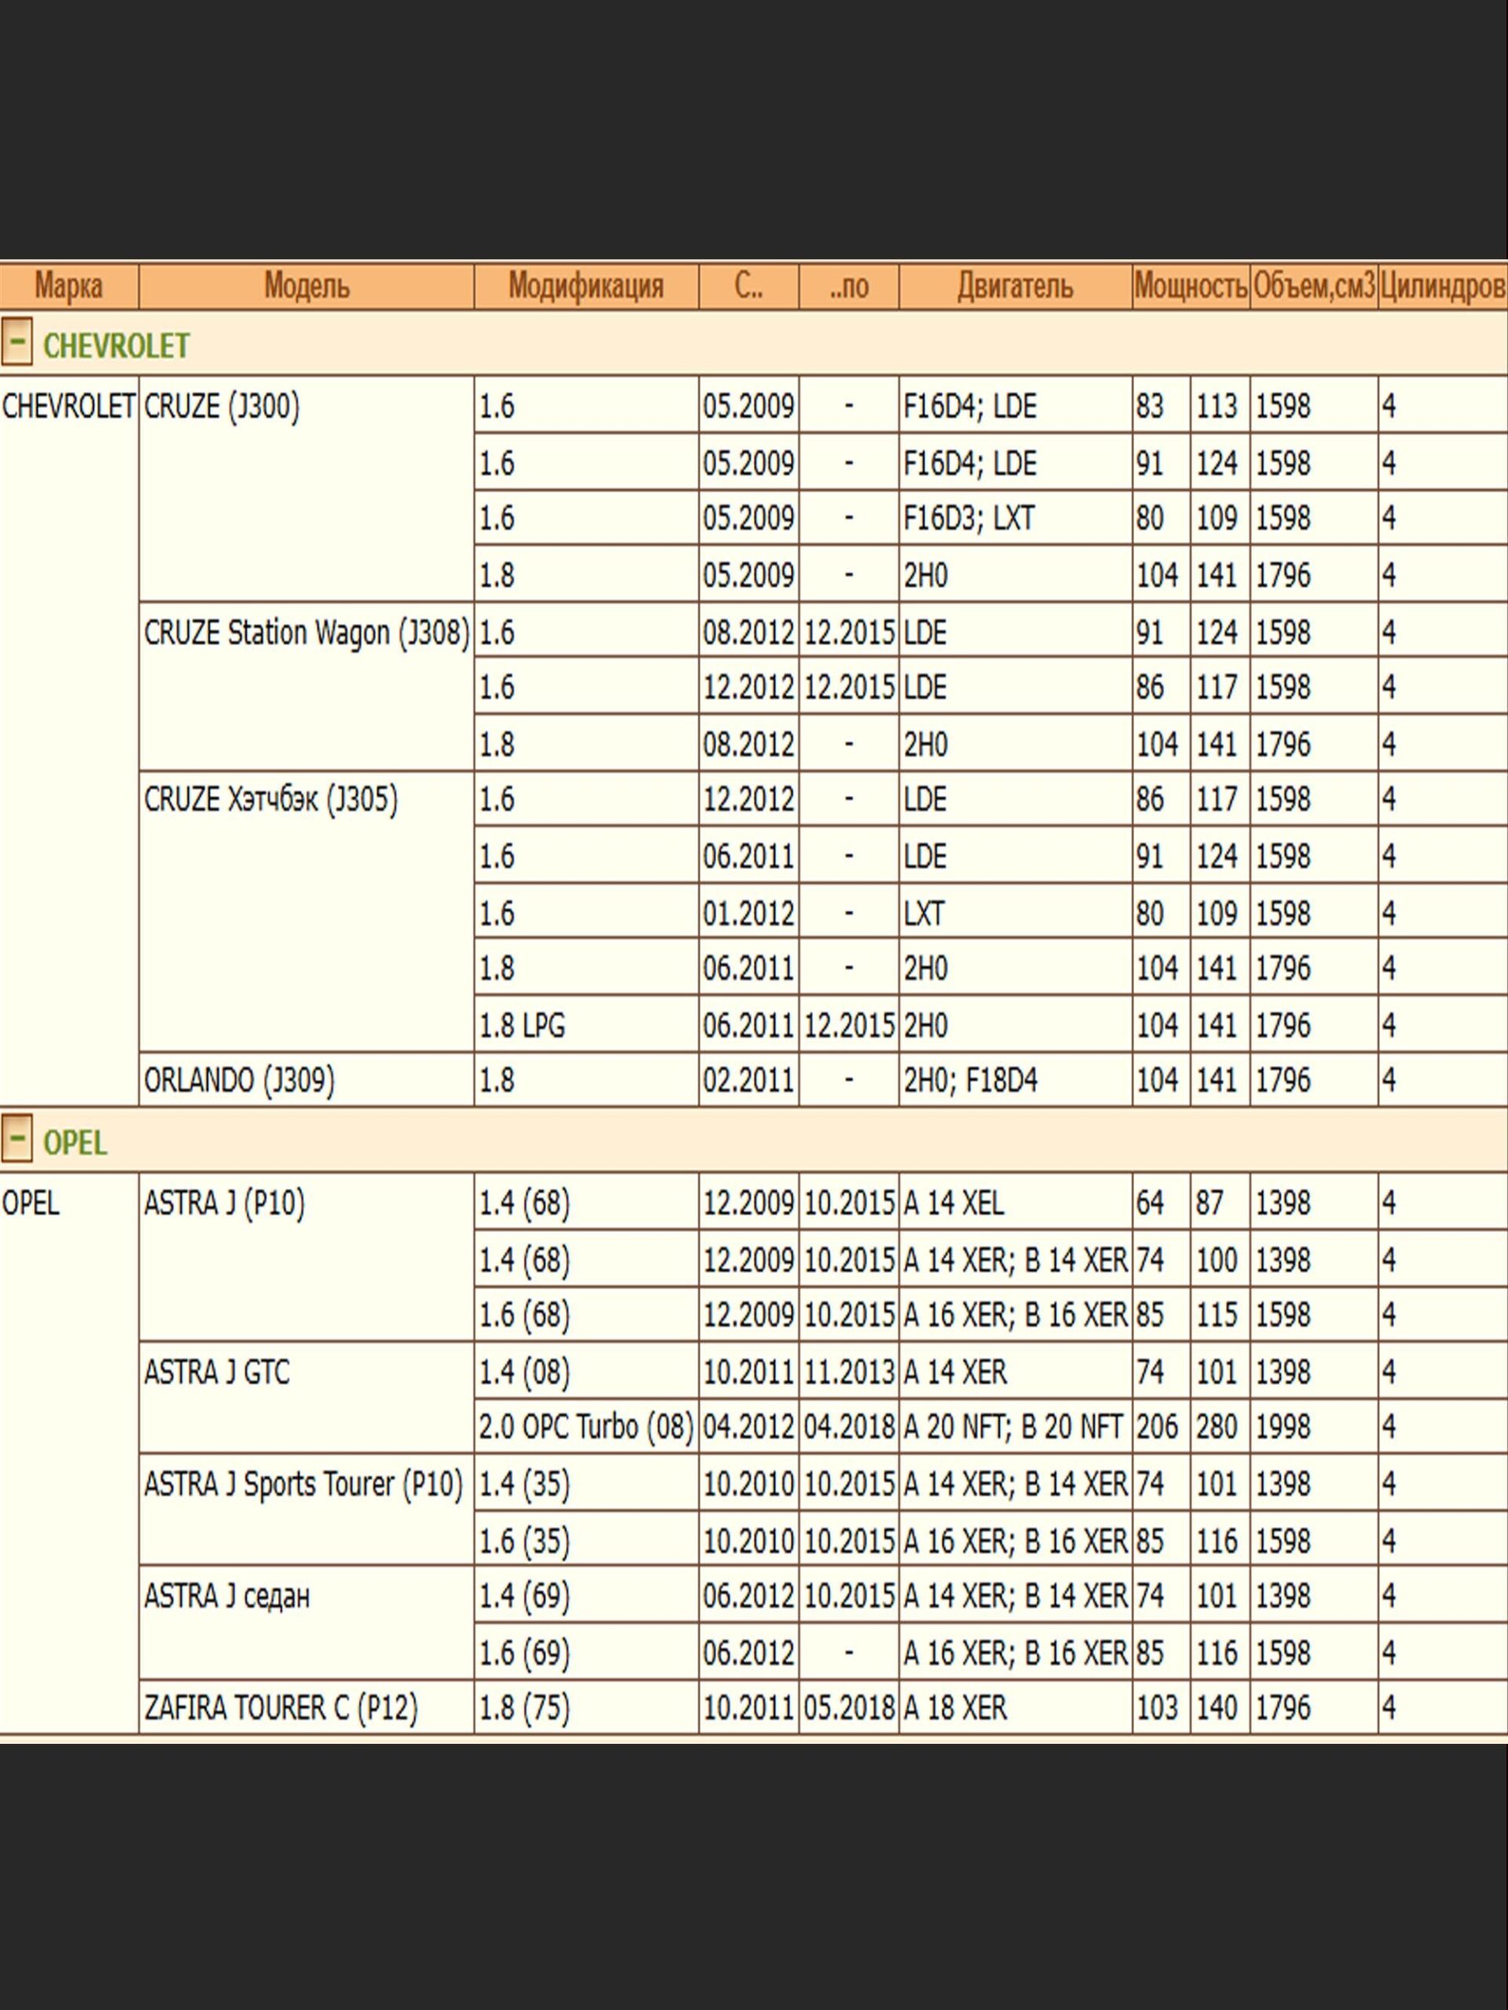Click the ..по date column header
This screenshot has height=2010, width=1508.
coord(848,287)
